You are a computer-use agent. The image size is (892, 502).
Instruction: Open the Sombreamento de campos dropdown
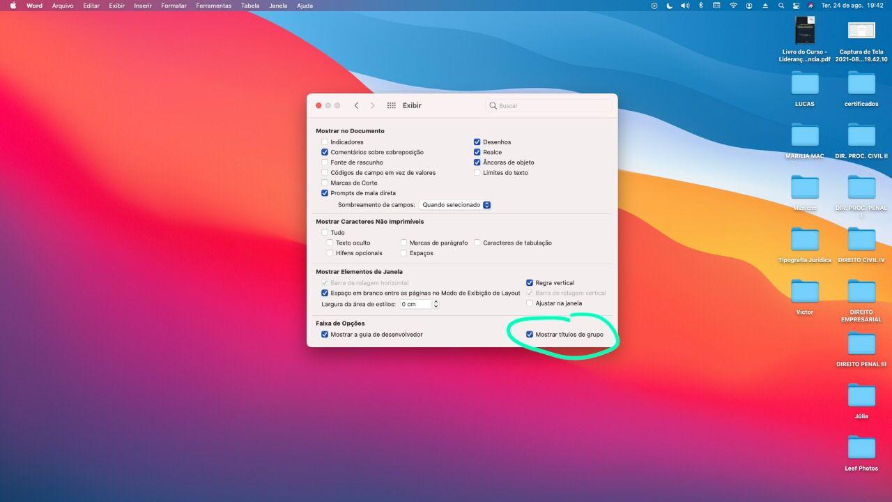click(456, 205)
